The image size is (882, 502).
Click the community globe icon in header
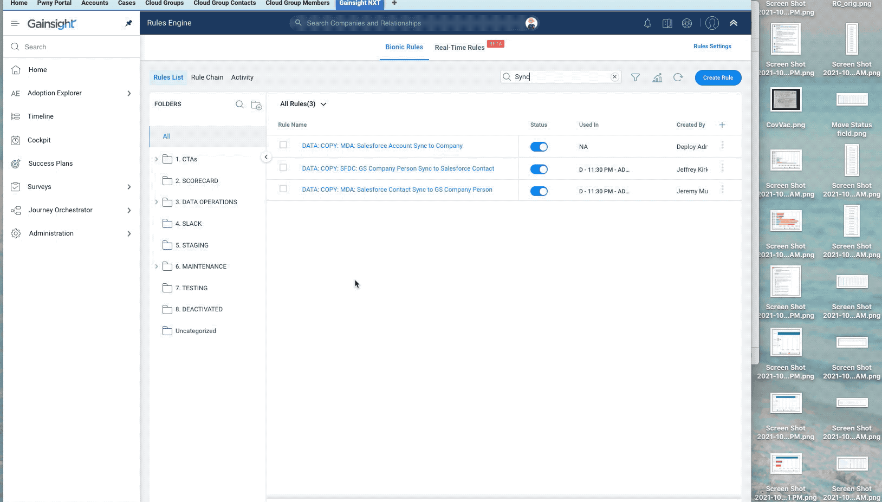[687, 23]
